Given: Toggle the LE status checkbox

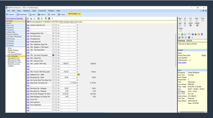Looking at the screenshot, I should coord(185,20).
